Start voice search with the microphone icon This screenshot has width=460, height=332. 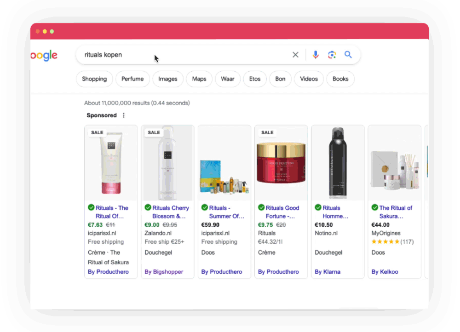coord(316,55)
